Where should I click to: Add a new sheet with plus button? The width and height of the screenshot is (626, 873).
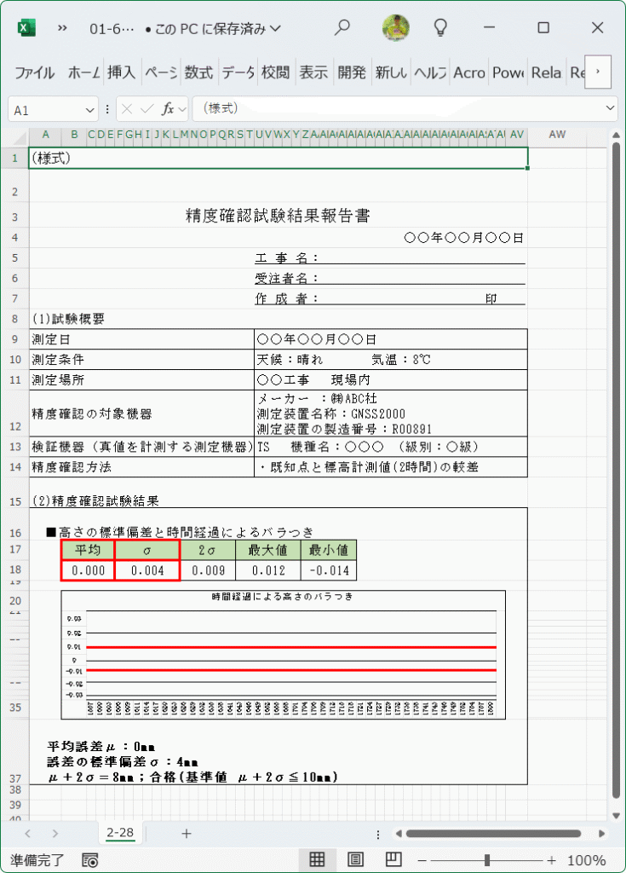[187, 834]
